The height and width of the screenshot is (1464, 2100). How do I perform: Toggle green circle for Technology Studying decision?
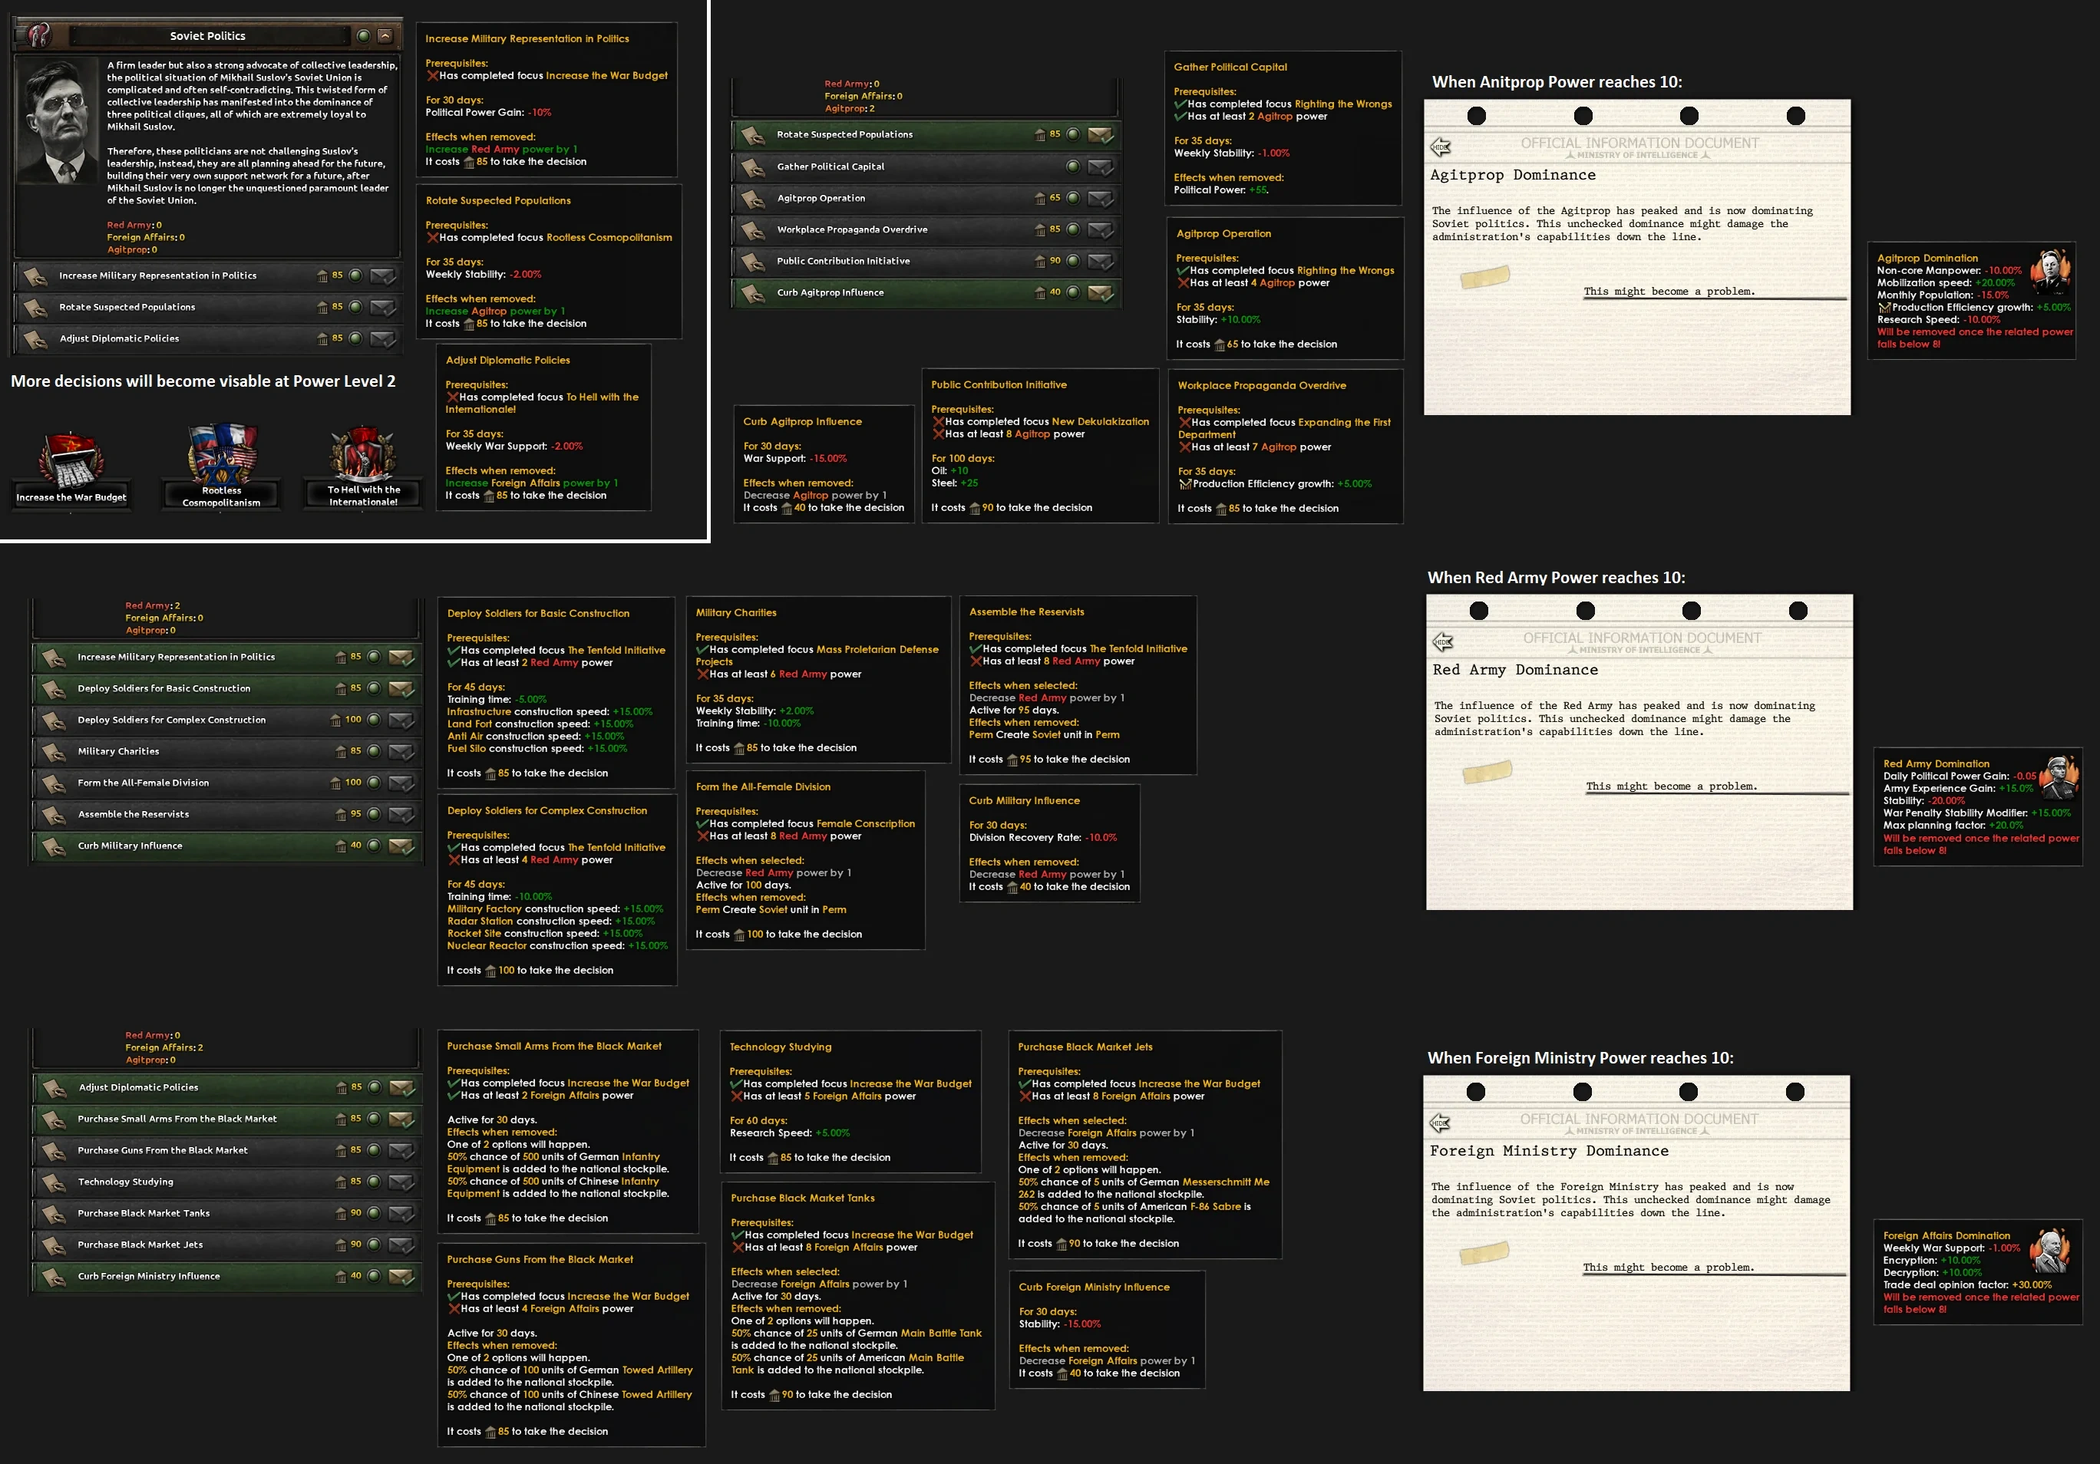tap(373, 1182)
